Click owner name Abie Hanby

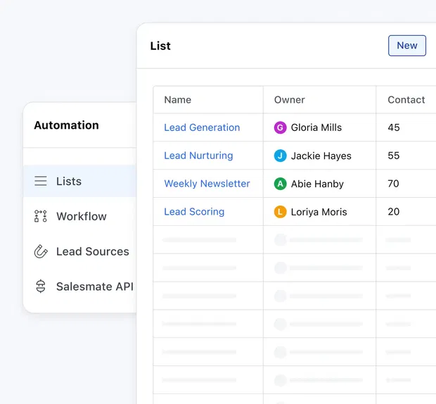coord(317,184)
